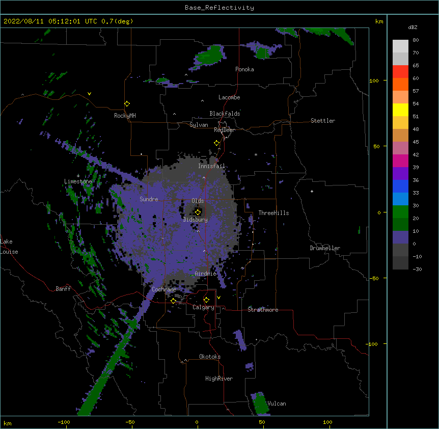Click the -50 tick on right axis
Image resolution: width=439 pixels, height=429 pixels.
pyautogui.click(x=374, y=278)
